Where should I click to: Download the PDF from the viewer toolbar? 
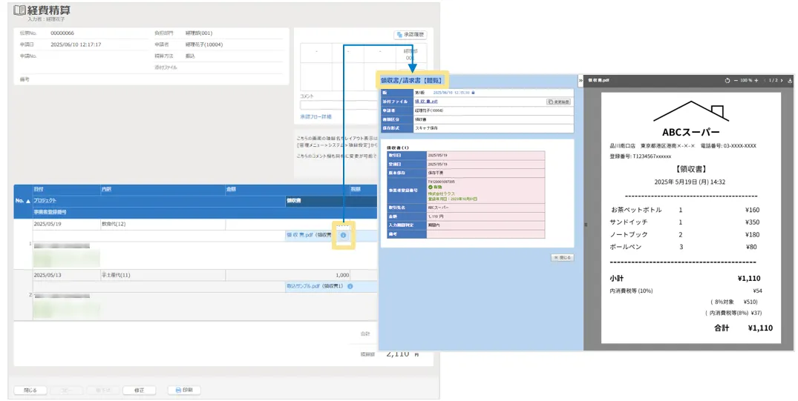791,80
